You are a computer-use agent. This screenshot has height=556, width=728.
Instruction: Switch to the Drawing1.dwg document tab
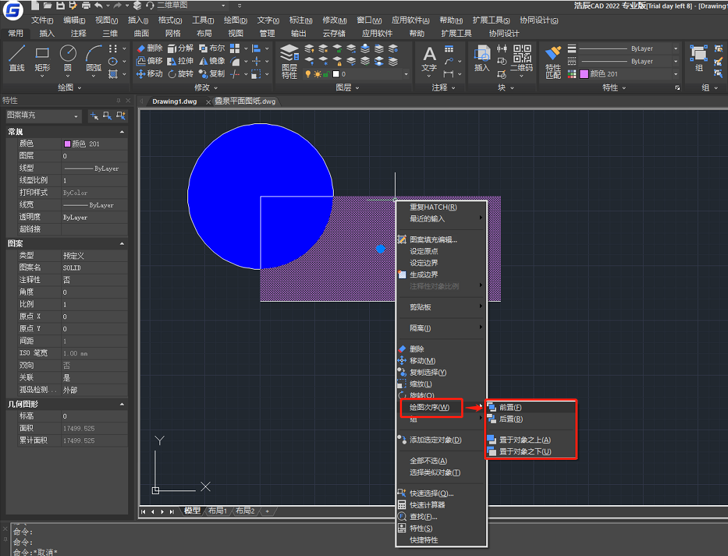[x=175, y=101]
